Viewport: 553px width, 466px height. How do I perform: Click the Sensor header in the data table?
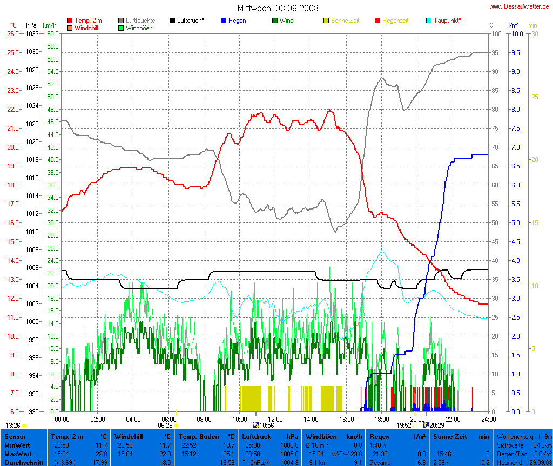15,436
